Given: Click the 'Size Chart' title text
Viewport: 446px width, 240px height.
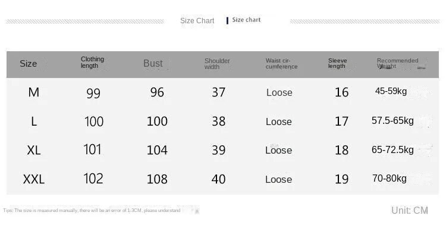Looking at the screenshot, I should click(x=197, y=21).
